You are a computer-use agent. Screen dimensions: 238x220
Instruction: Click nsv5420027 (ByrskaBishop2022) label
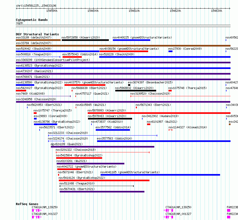39,88
